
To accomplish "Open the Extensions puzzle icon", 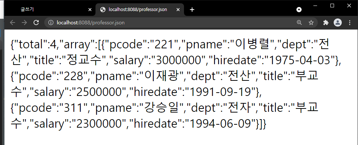I will [x=326, y=23].
